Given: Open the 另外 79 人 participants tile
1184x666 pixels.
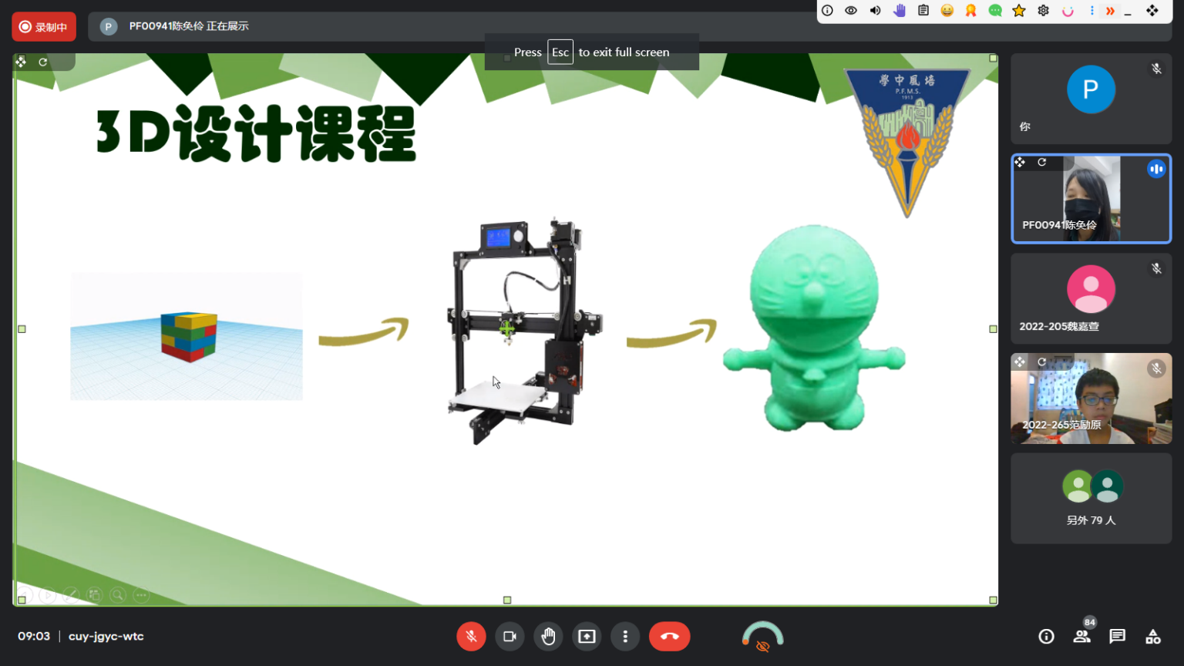Looking at the screenshot, I should [1091, 498].
